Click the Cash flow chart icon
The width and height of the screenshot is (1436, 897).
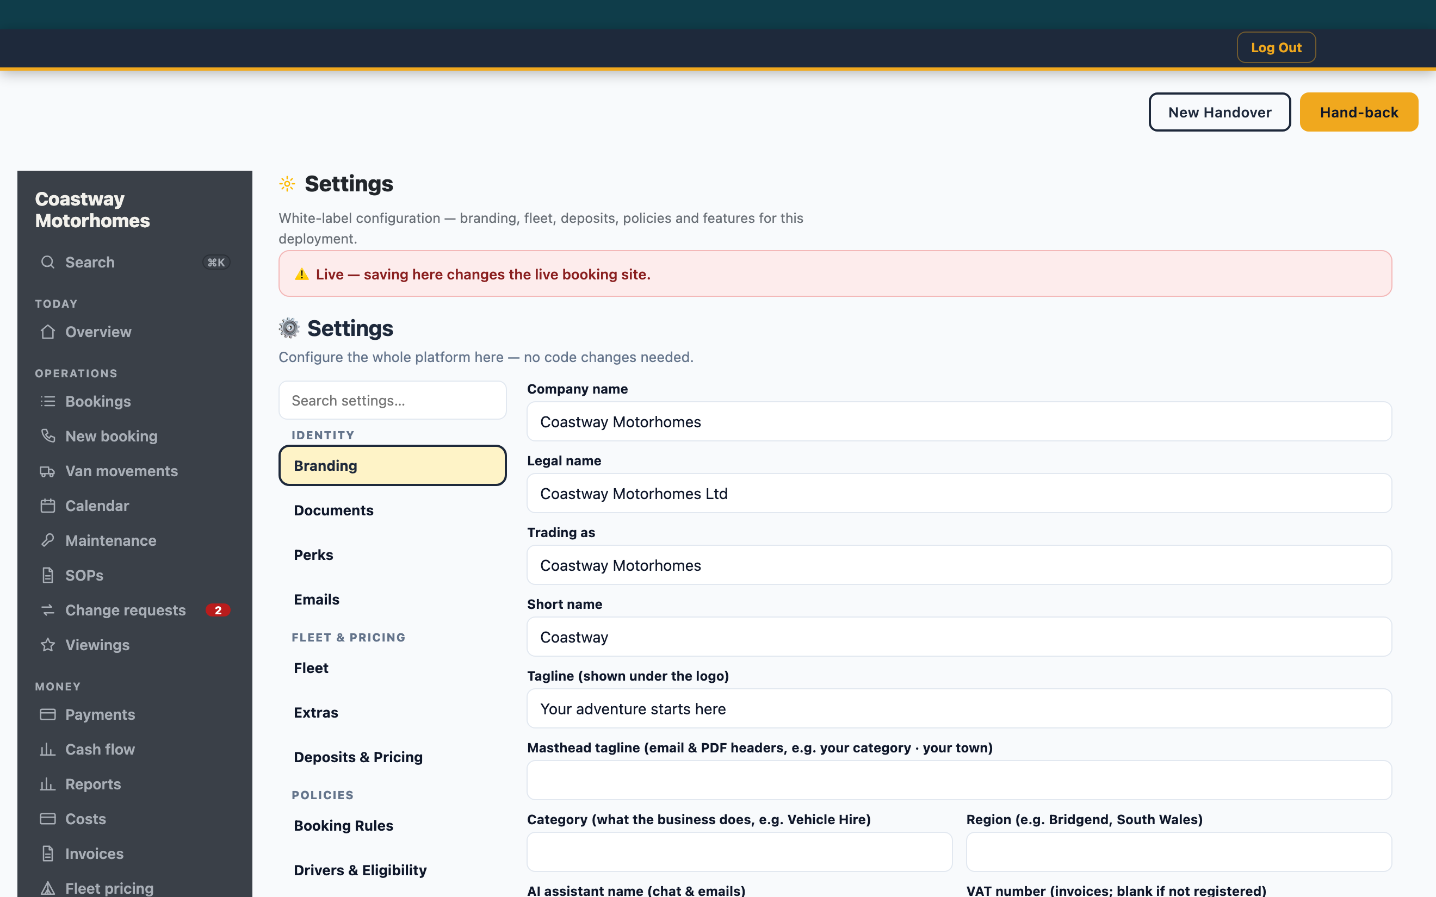pos(48,749)
